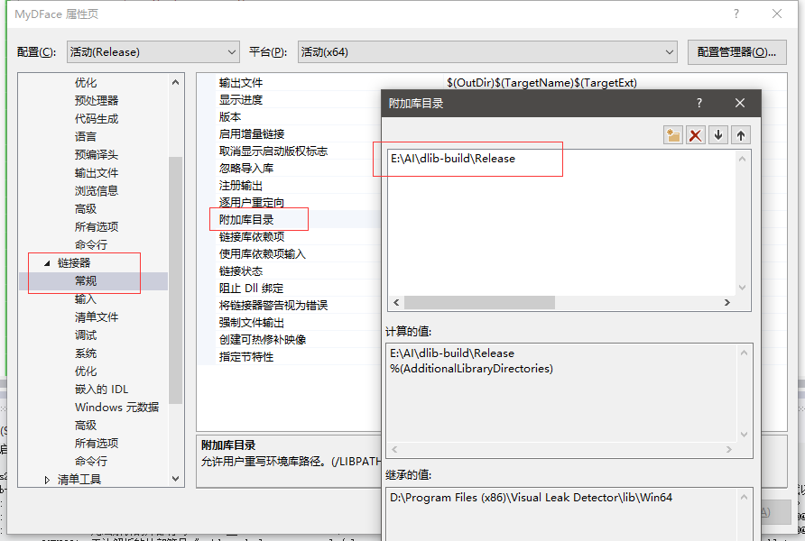Click inherited Visual Leak Detector path
Screen dimensions: 805x541
point(531,498)
